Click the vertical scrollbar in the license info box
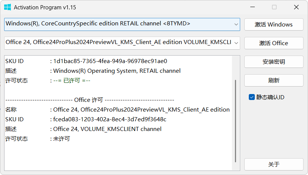This screenshot has width=308, height=175. coord(236,121)
